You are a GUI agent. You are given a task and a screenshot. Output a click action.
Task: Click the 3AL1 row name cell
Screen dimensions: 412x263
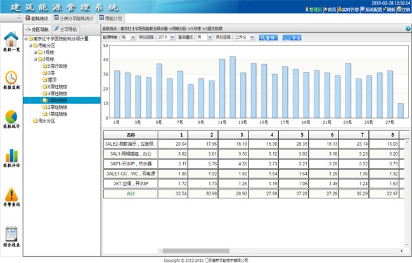pyautogui.click(x=131, y=154)
